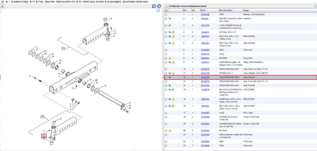Select gray circle marker for SHIM 87304596
This screenshot has width=317, height=151.
click(x=166, y=146)
